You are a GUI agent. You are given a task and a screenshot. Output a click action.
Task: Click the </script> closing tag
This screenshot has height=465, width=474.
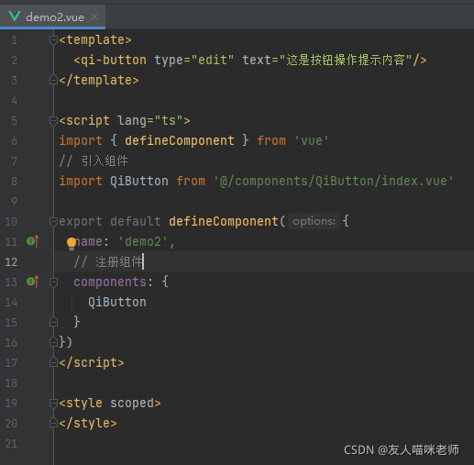tap(92, 363)
